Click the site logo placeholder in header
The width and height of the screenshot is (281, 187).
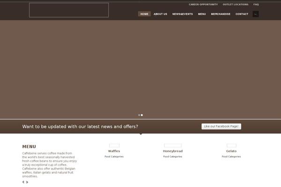point(69,10)
